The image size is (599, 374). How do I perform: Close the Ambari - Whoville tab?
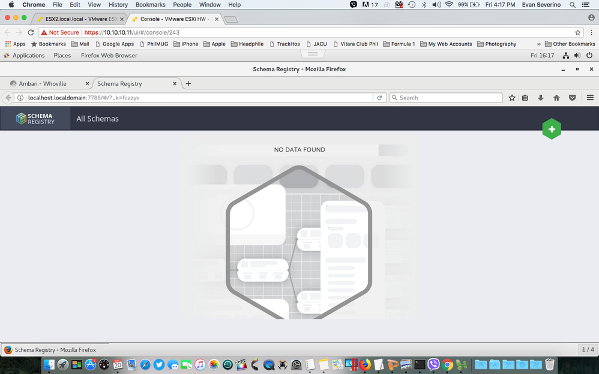point(87,83)
